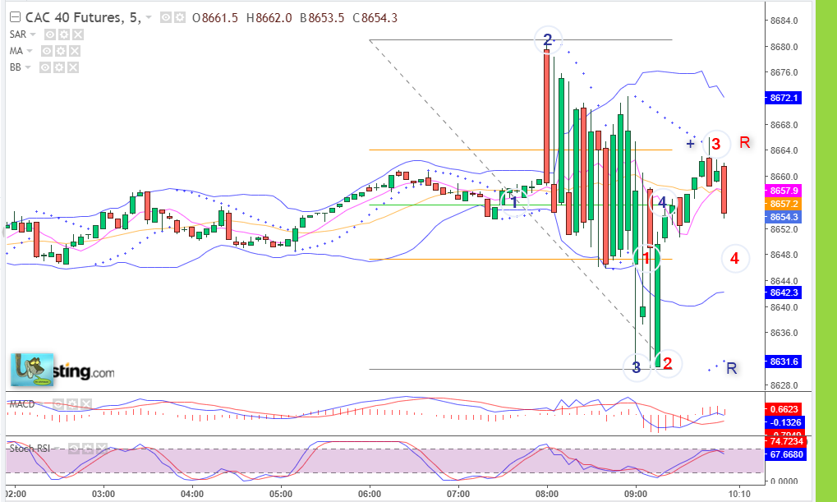Screen dimensions: 837x502
Task: Open the Stoch RSI settings gear
Action: point(88,449)
